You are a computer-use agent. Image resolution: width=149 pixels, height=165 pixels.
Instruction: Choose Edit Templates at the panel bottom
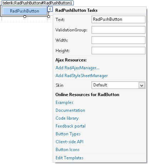tap(70, 158)
